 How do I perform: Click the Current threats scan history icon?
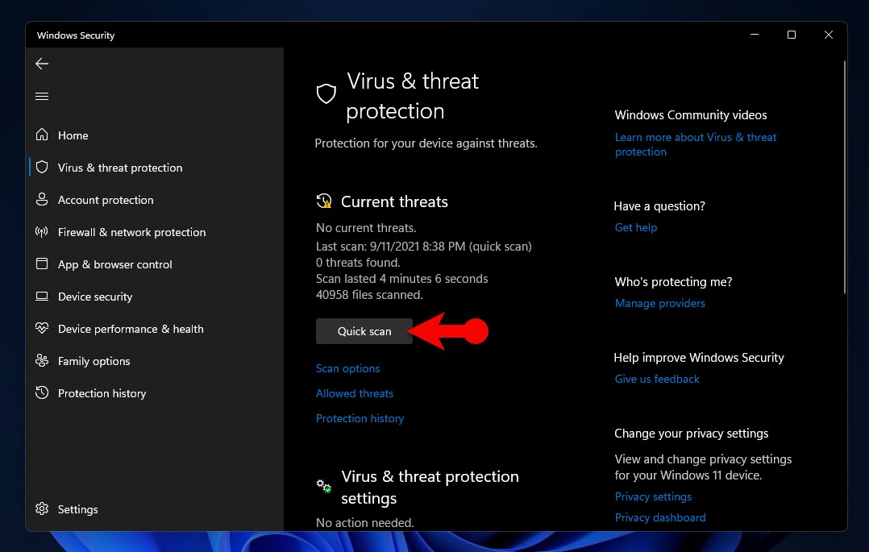[324, 201]
